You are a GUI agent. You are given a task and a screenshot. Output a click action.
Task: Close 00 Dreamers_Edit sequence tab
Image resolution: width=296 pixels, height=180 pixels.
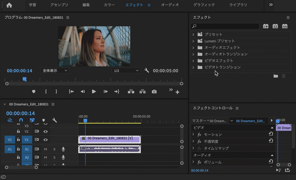point(5,104)
